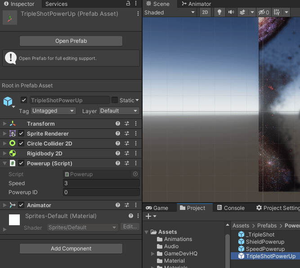Toggle scene lighting bulb icon
300x268 pixels.
click(219, 13)
